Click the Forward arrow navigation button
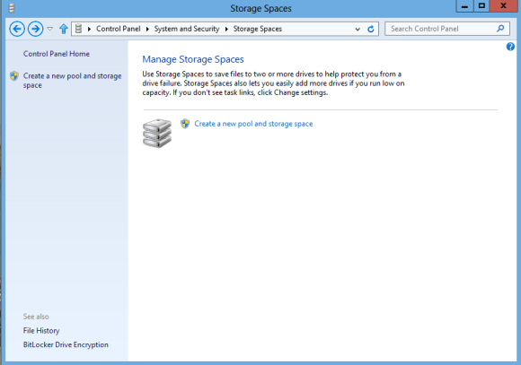The image size is (521, 365). click(35, 29)
